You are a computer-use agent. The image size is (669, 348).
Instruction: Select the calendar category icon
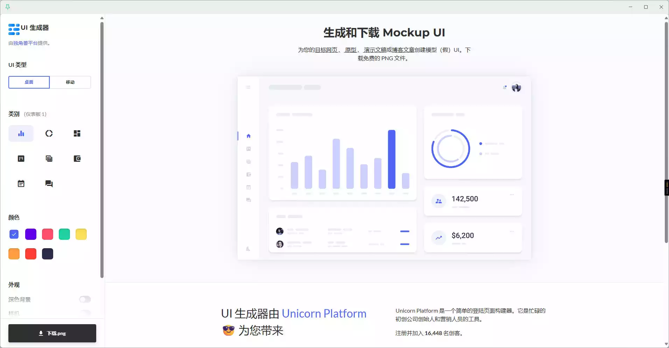(x=21, y=184)
